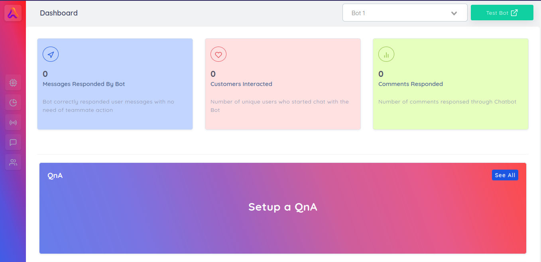Open the users/team sidebar icon

[x=13, y=162]
